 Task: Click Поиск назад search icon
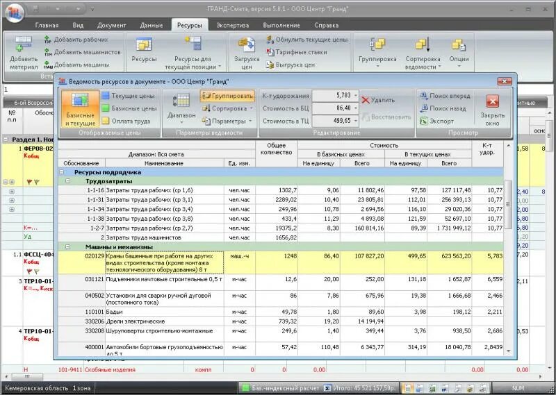tap(424, 108)
